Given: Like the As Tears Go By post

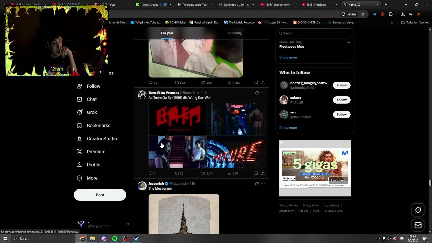Looking at the screenshot, I should [x=207, y=173].
